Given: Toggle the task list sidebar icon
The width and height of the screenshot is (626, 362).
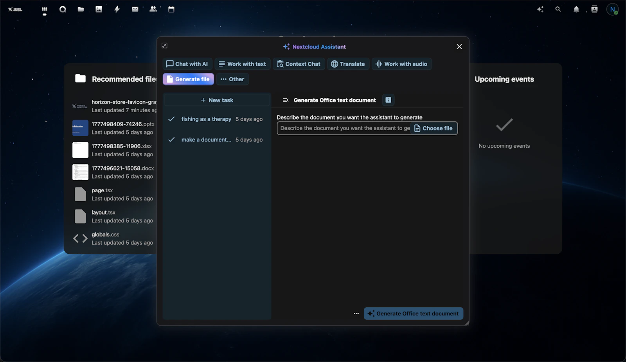Looking at the screenshot, I should 286,100.
